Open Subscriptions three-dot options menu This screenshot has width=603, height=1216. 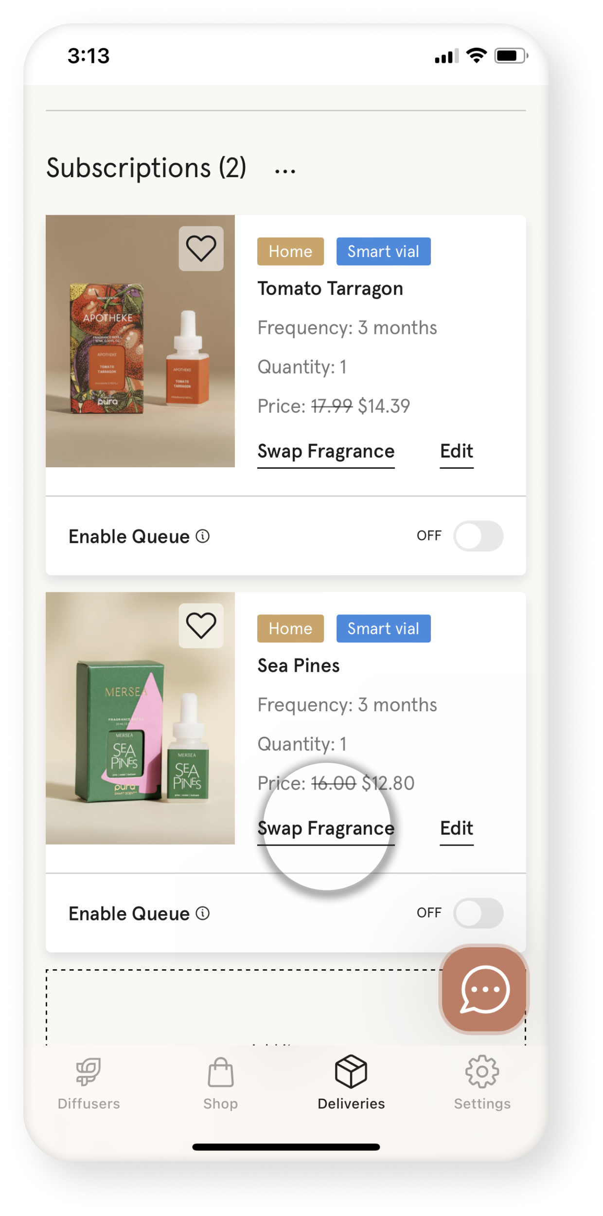coord(285,171)
